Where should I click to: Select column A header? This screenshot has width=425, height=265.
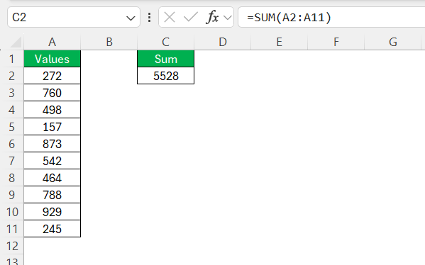click(x=52, y=42)
